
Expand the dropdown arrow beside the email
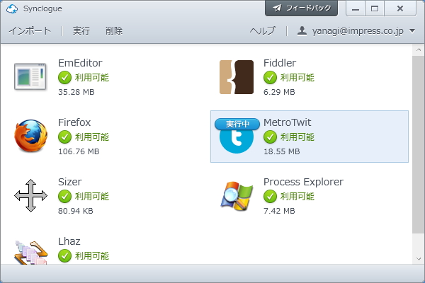(x=412, y=31)
